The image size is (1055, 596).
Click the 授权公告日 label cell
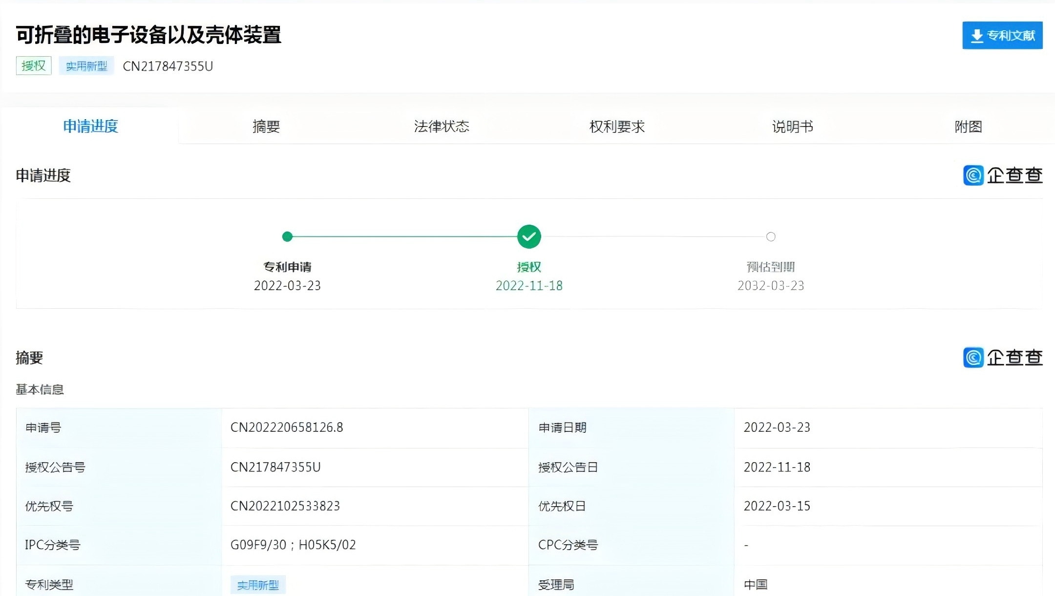pos(632,468)
